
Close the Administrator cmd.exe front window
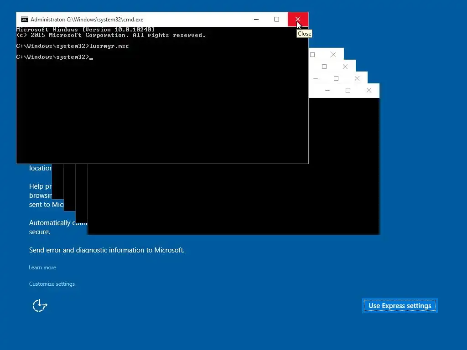coord(298,19)
